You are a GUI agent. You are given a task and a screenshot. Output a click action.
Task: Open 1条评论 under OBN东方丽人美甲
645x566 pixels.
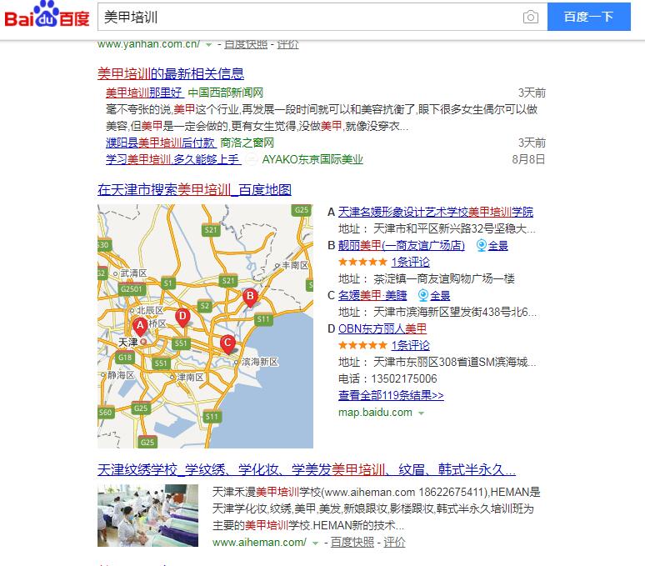(x=410, y=345)
